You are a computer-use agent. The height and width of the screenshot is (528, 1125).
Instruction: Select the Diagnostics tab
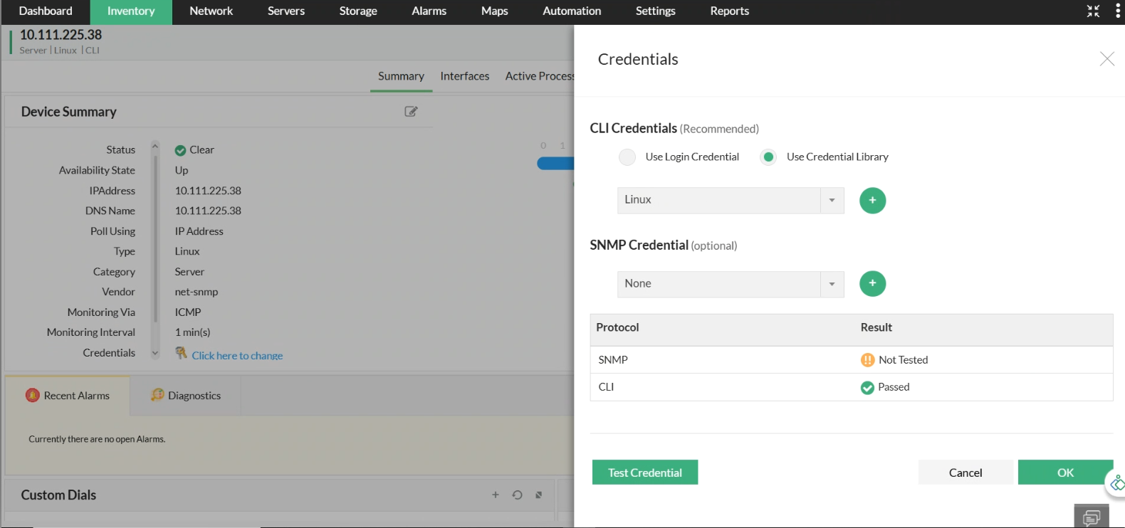pos(186,396)
